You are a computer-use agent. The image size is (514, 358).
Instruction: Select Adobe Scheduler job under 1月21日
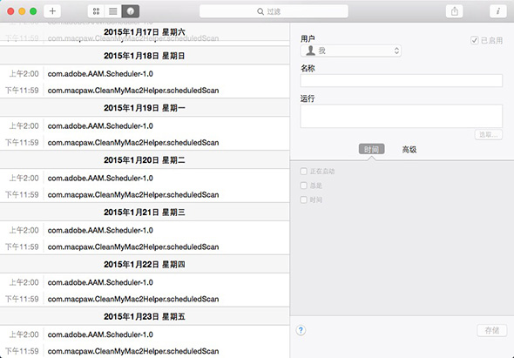145,230
